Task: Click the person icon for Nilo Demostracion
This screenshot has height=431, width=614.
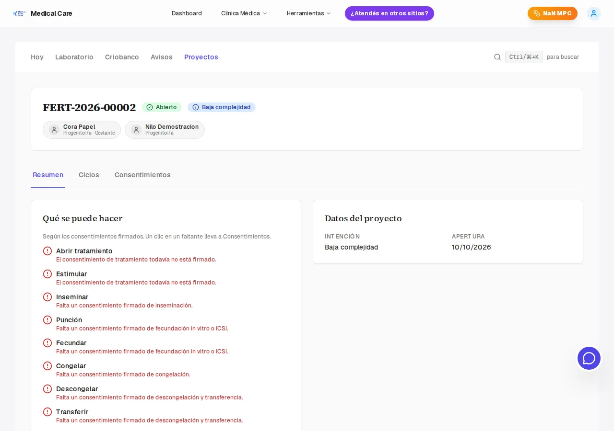Action: click(136, 130)
